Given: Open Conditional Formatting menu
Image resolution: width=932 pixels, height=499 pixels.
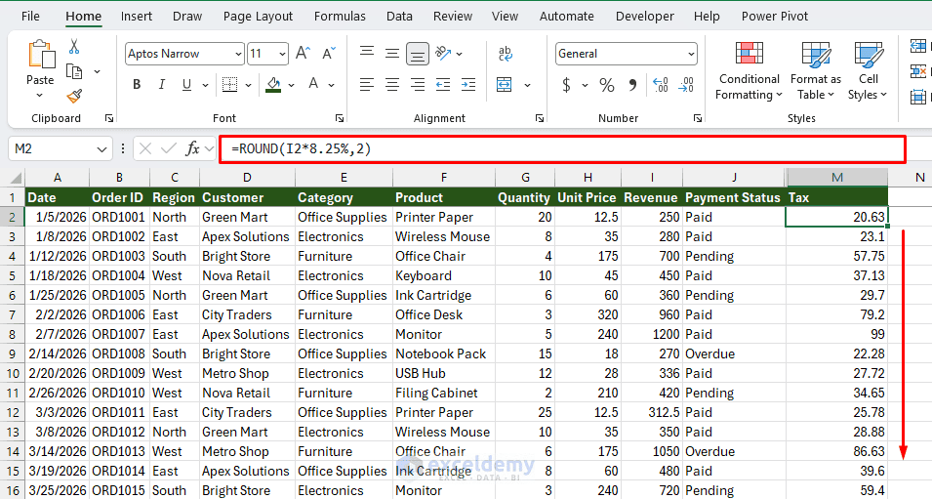Looking at the screenshot, I should [749, 70].
